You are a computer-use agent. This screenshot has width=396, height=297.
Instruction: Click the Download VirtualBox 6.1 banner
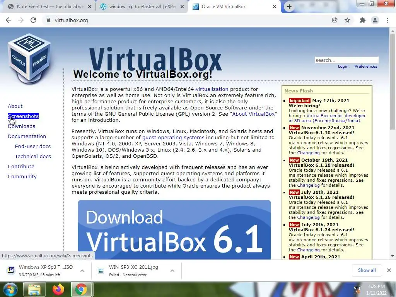(x=174, y=230)
